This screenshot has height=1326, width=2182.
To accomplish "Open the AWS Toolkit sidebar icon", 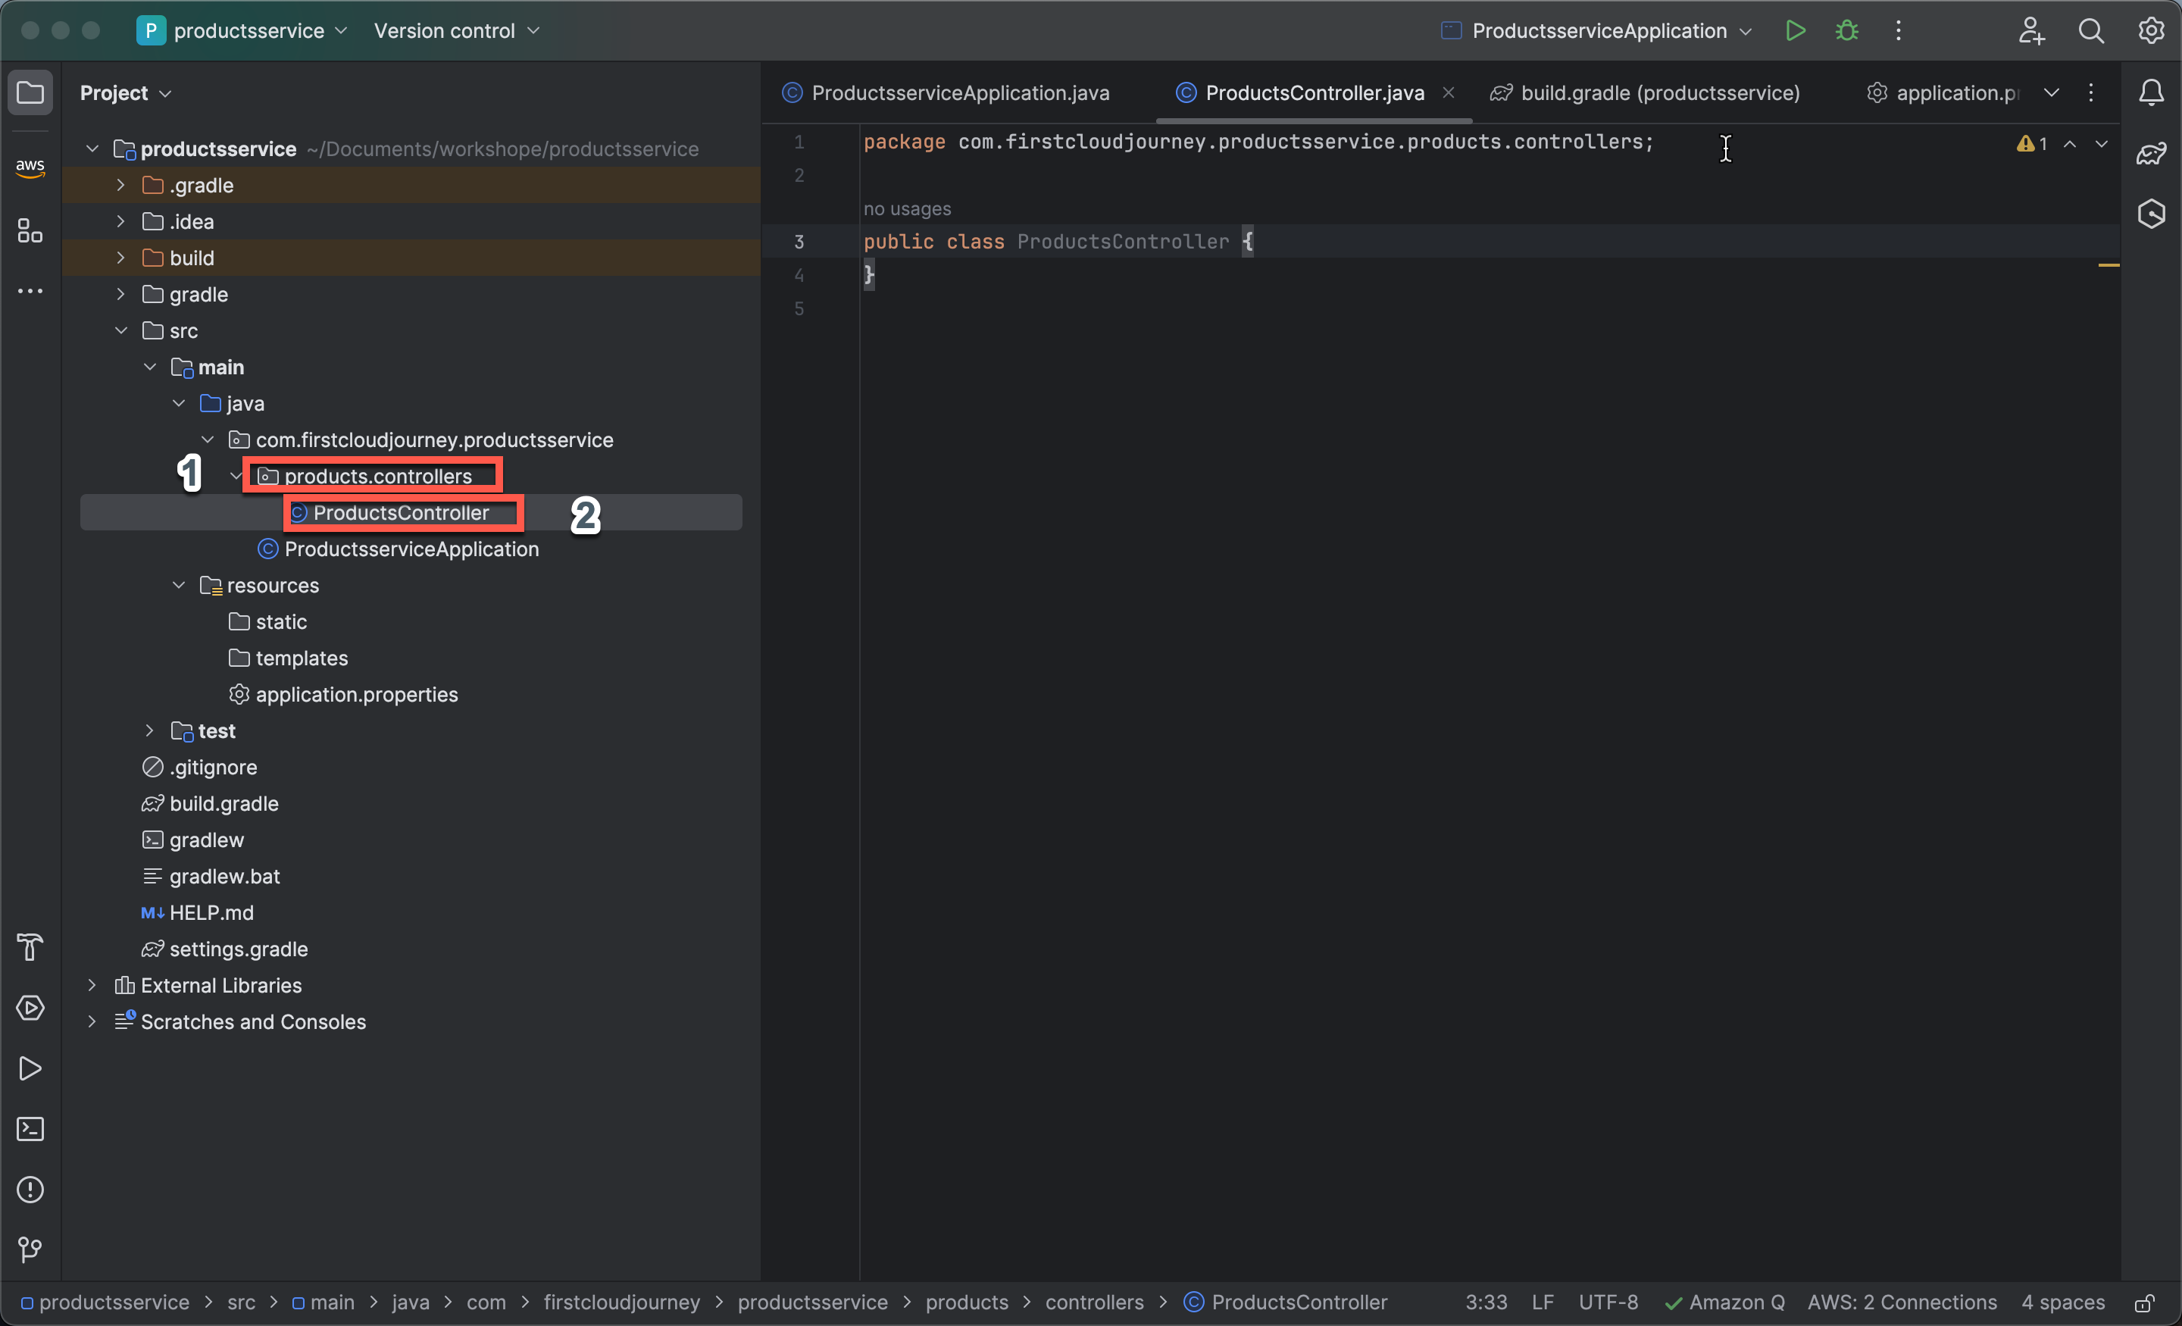I will click(30, 167).
